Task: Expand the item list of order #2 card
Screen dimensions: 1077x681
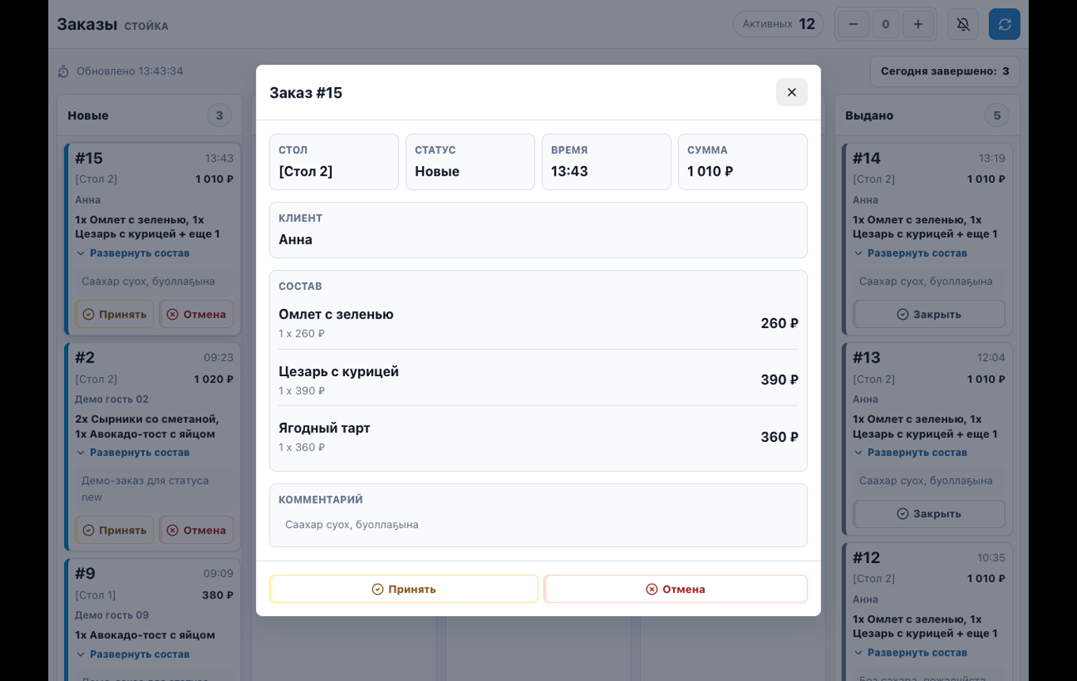Action: point(133,453)
